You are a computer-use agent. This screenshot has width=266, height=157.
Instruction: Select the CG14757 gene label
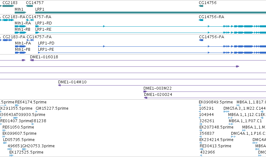[x=35, y=3]
